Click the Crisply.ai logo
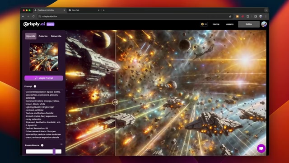This screenshot has width=289, height=163. (x=34, y=24)
